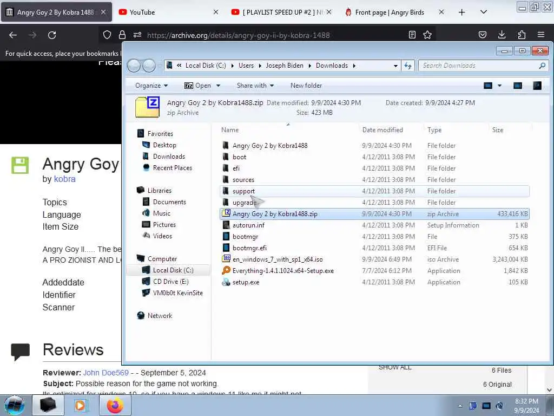Click the Firefox back arrow button
Image resolution: width=554 pixels, height=416 pixels.
tap(13, 35)
